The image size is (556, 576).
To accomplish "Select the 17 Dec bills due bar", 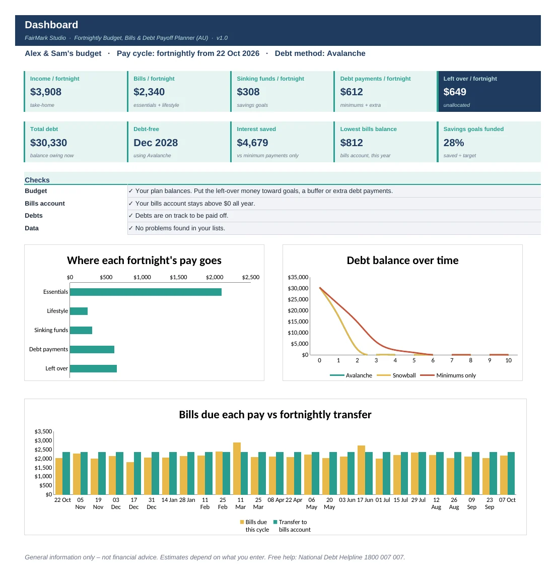I will 130,478.
